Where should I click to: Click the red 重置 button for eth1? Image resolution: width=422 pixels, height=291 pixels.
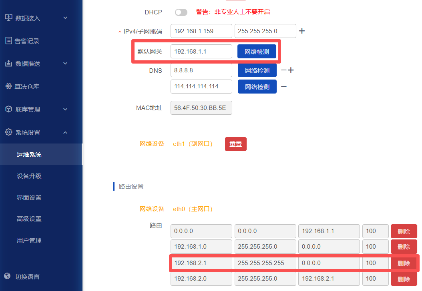point(235,144)
